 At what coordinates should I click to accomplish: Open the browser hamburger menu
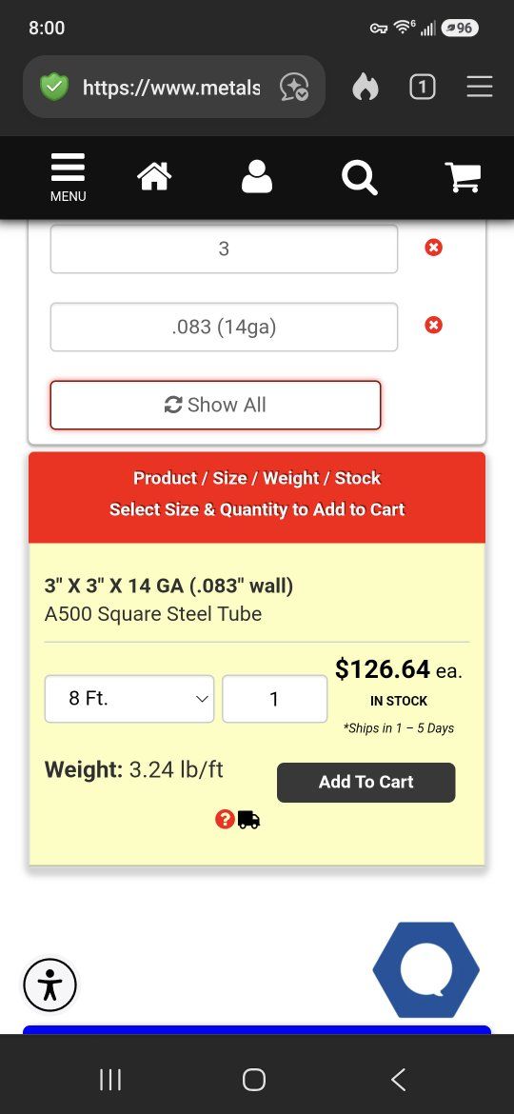[480, 87]
